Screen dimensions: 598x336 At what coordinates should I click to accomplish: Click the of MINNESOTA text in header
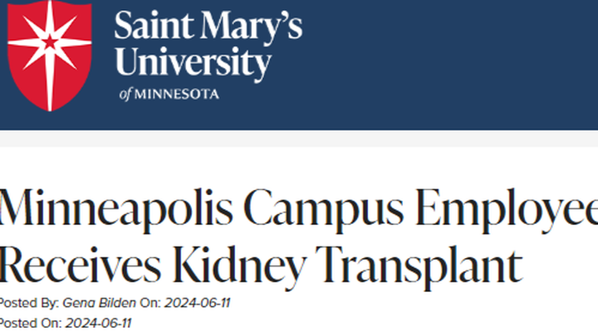coord(169,94)
